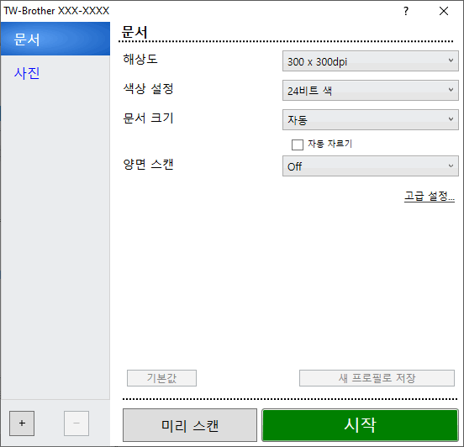Add a new scan profile with plus button
464x447 pixels.
(22, 423)
